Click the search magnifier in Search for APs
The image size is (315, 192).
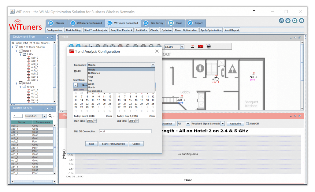point(50,116)
